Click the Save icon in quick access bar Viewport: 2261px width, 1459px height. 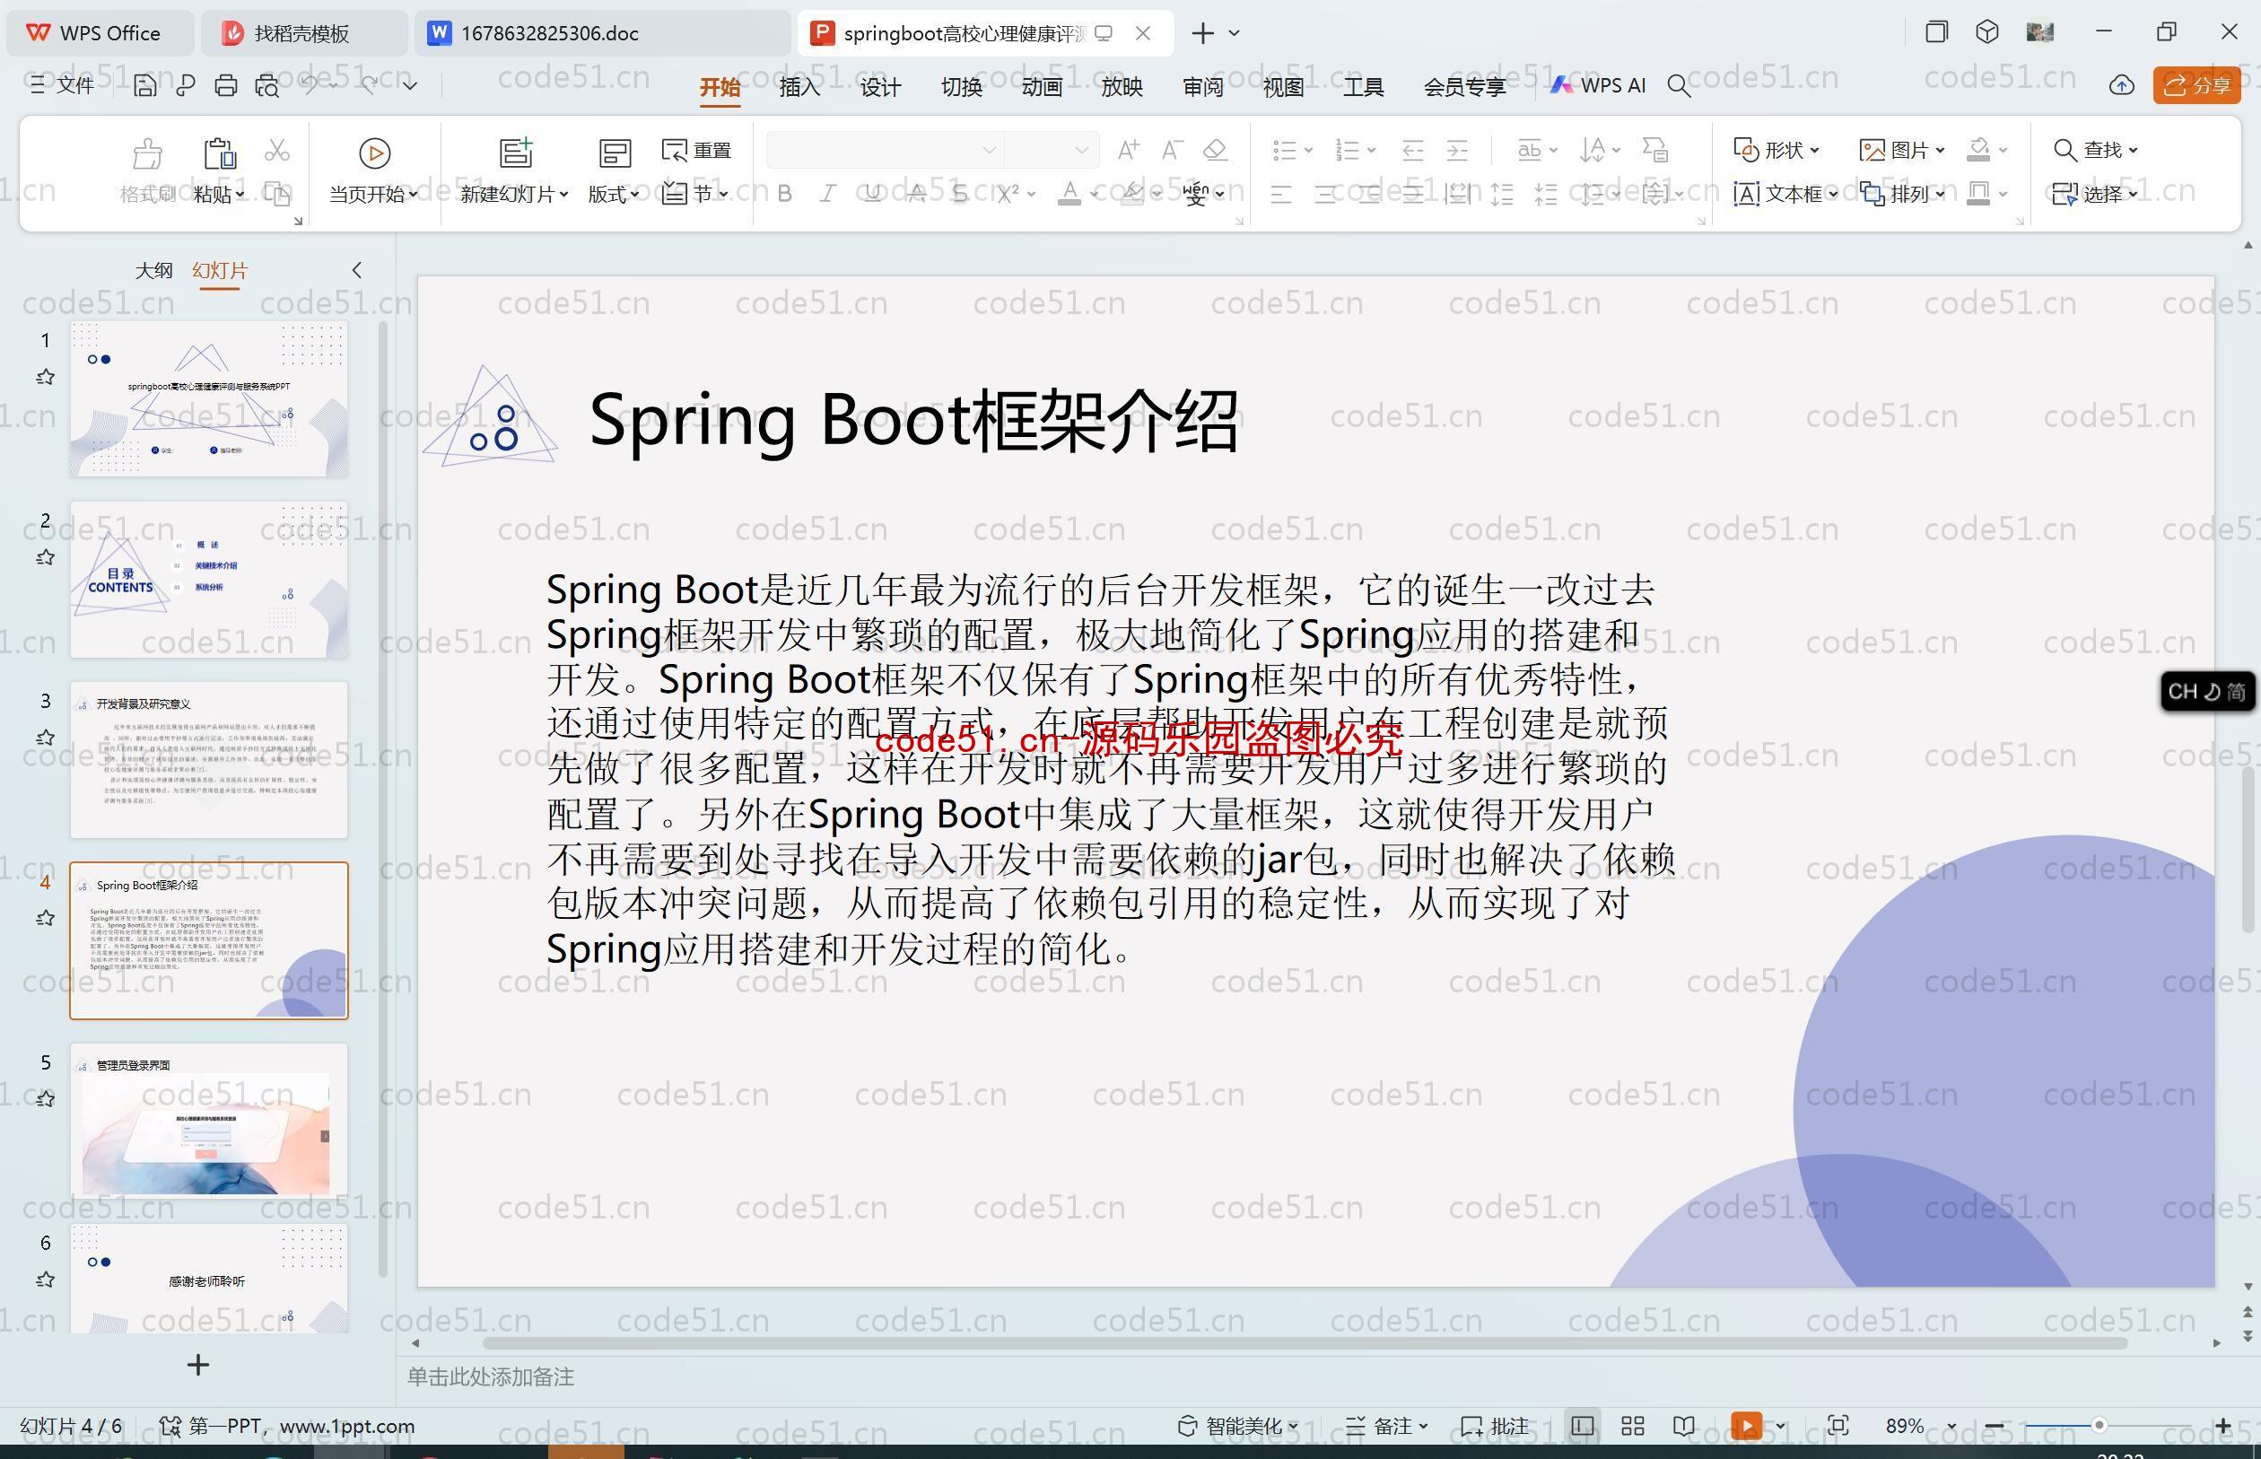145,86
